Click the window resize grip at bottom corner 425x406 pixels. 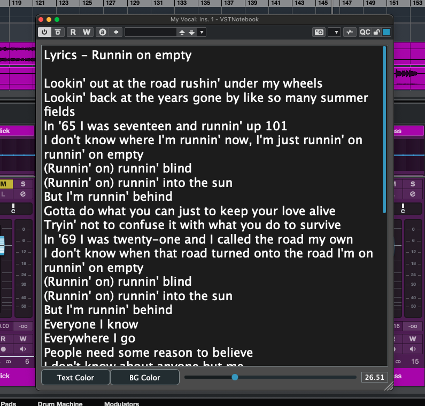coord(389,386)
